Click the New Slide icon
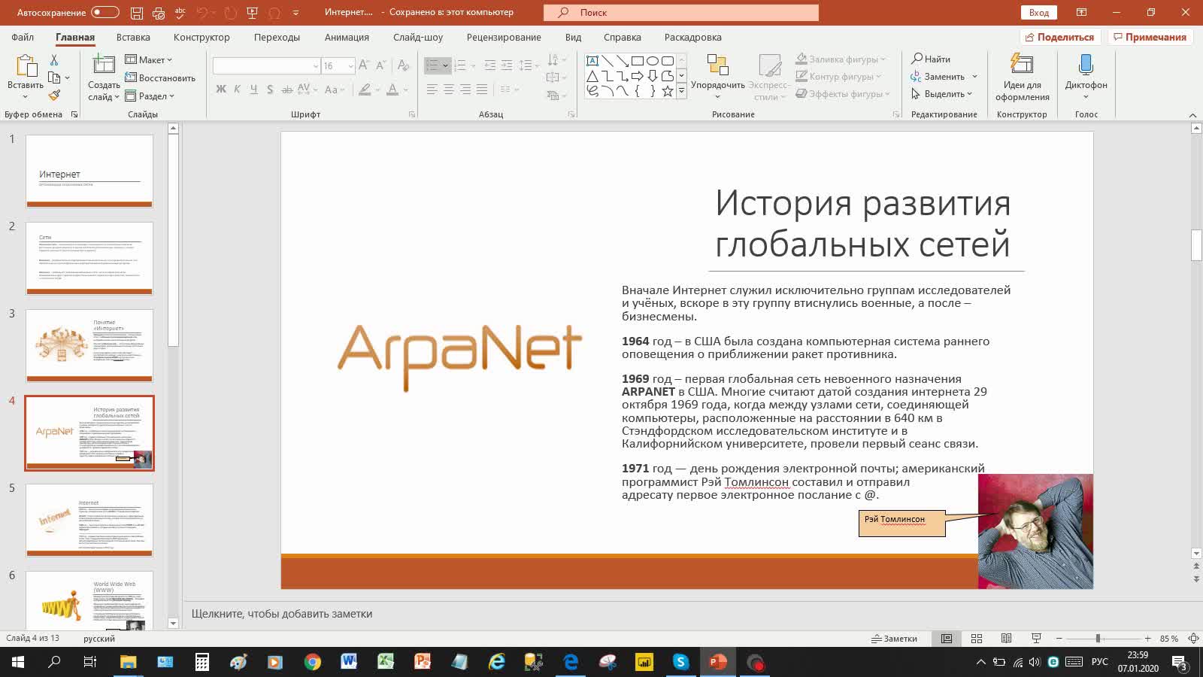 click(104, 65)
